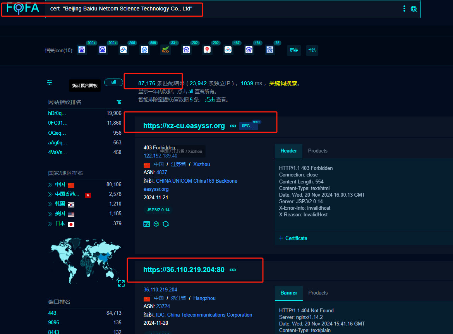
Task: Open Products tab in first result
Action: [317, 151]
